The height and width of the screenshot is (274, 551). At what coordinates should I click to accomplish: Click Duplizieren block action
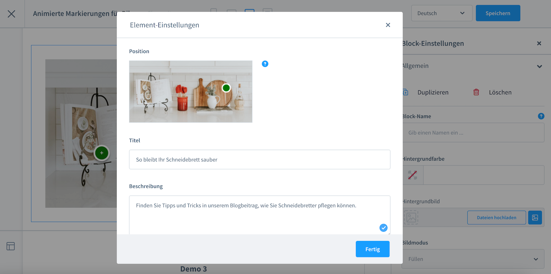tap(433, 92)
